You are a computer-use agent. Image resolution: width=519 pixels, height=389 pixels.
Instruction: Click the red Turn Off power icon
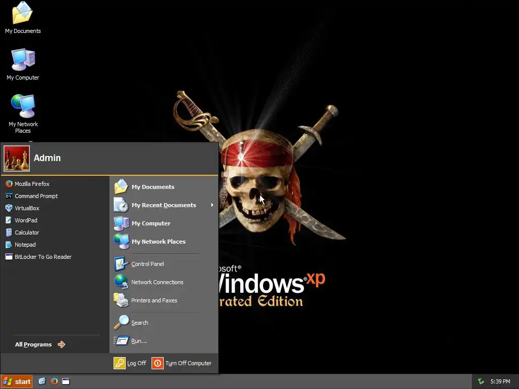[158, 363]
